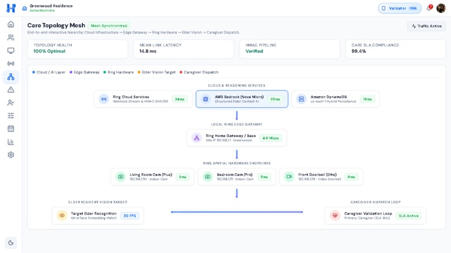Click the 18ms latency badge on DynamoDB

coord(367,99)
